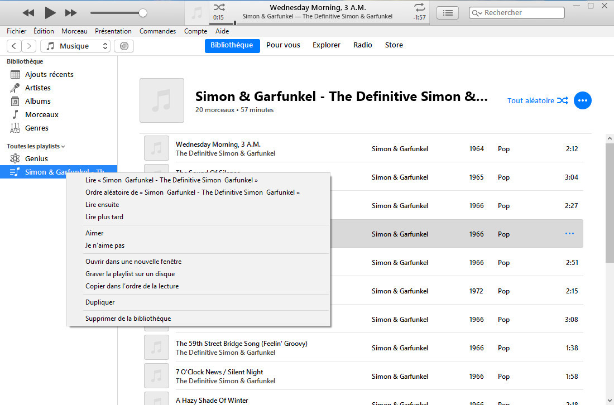Toggle shuffle in the now playing bar

219,7
